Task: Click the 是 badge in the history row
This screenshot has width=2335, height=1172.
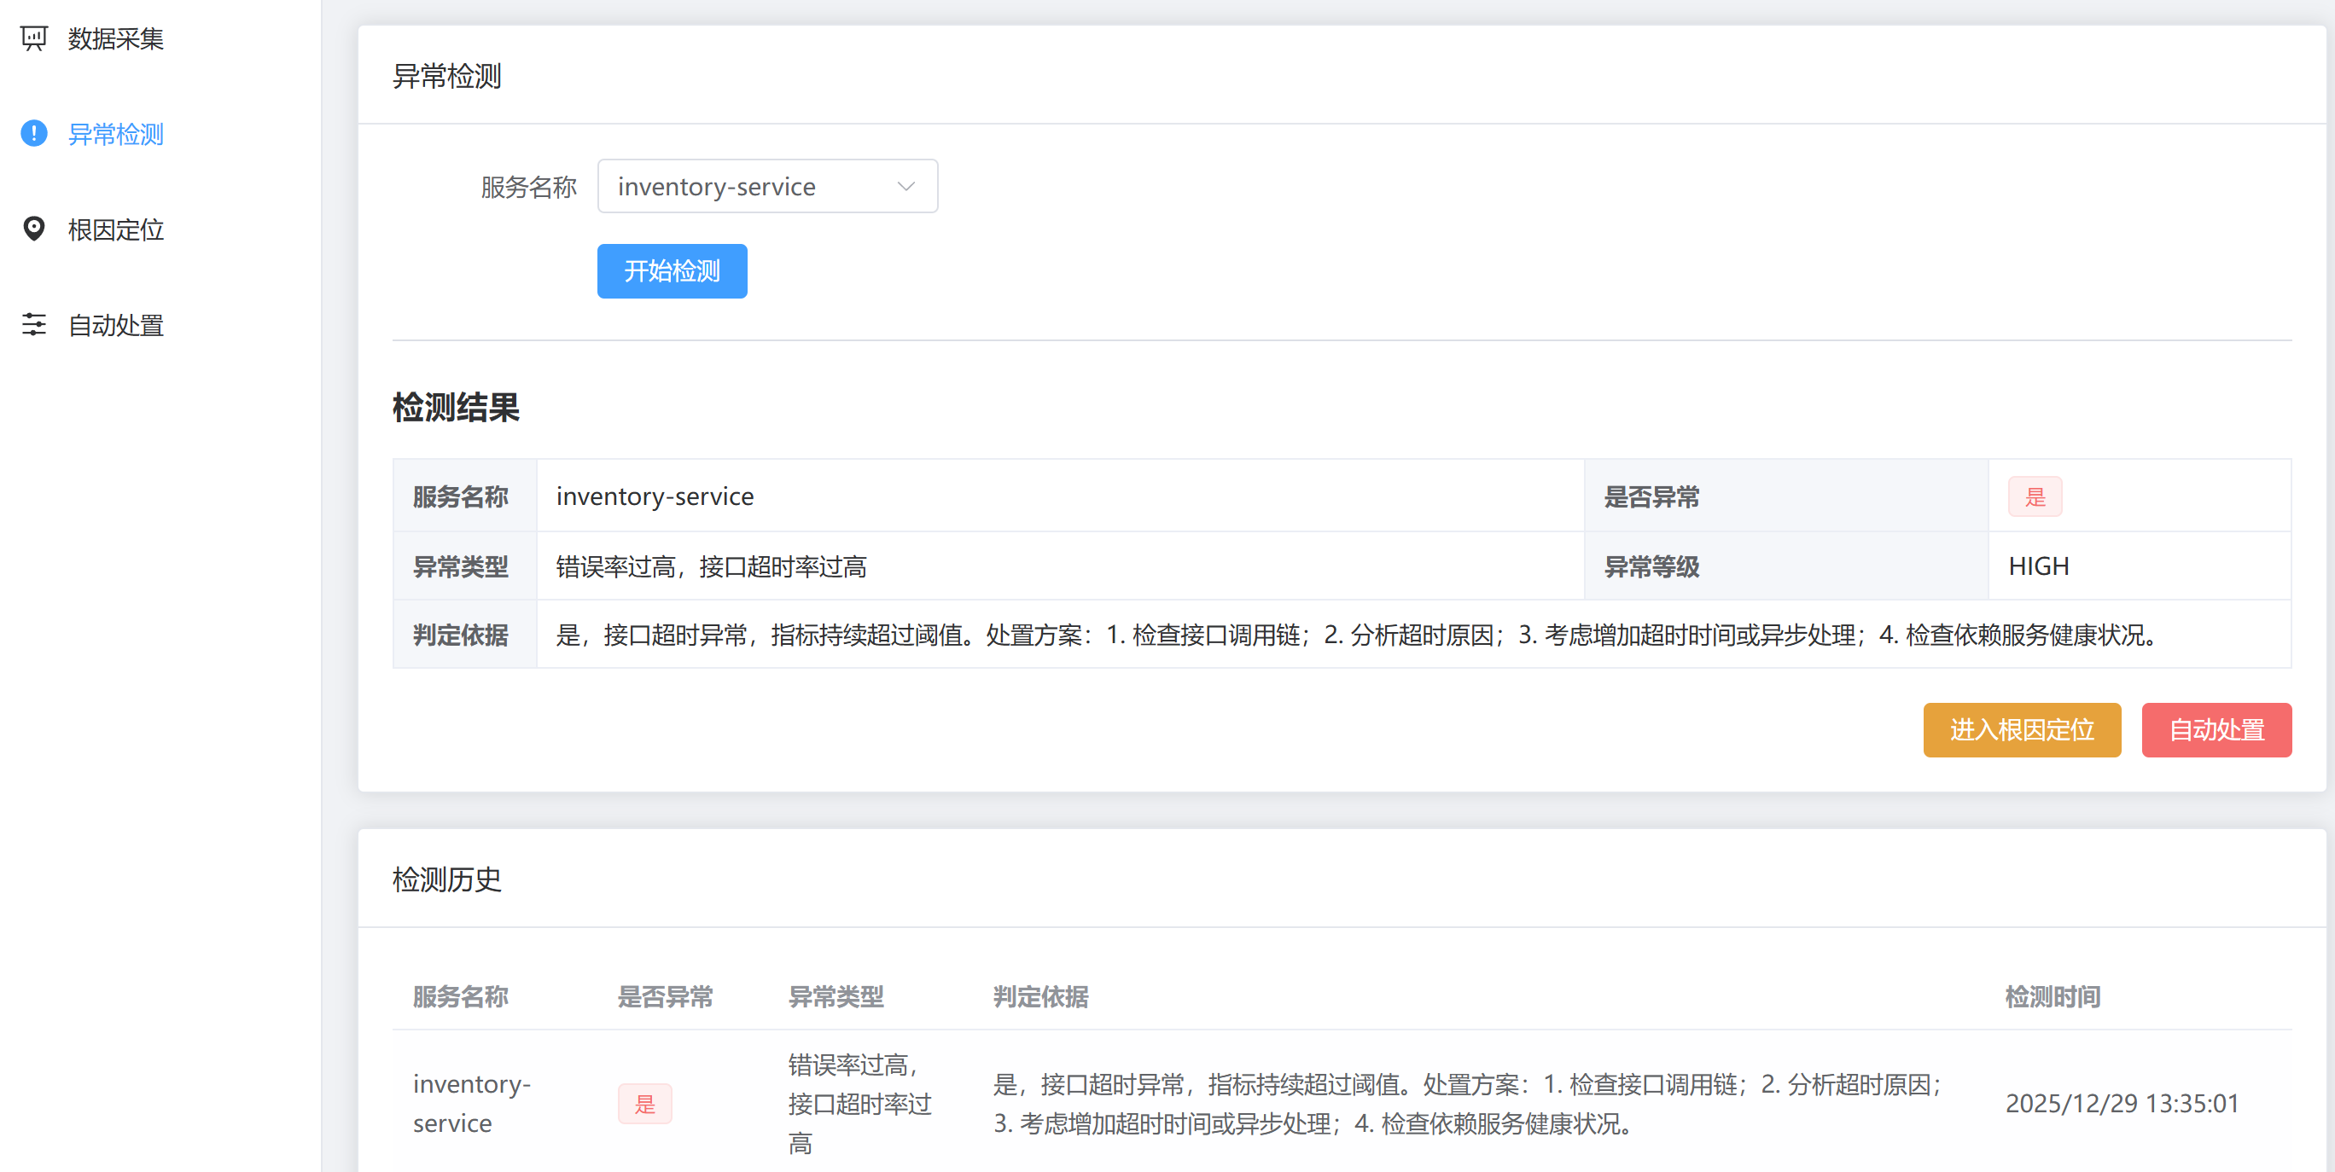Action: pos(644,1103)
